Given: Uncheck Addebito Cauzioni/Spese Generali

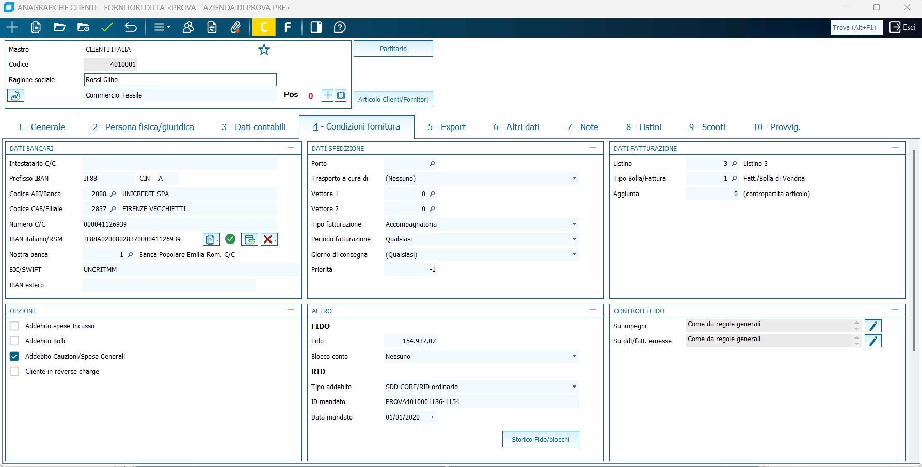Looking at the screenshot, I should [x=14, y=357].
